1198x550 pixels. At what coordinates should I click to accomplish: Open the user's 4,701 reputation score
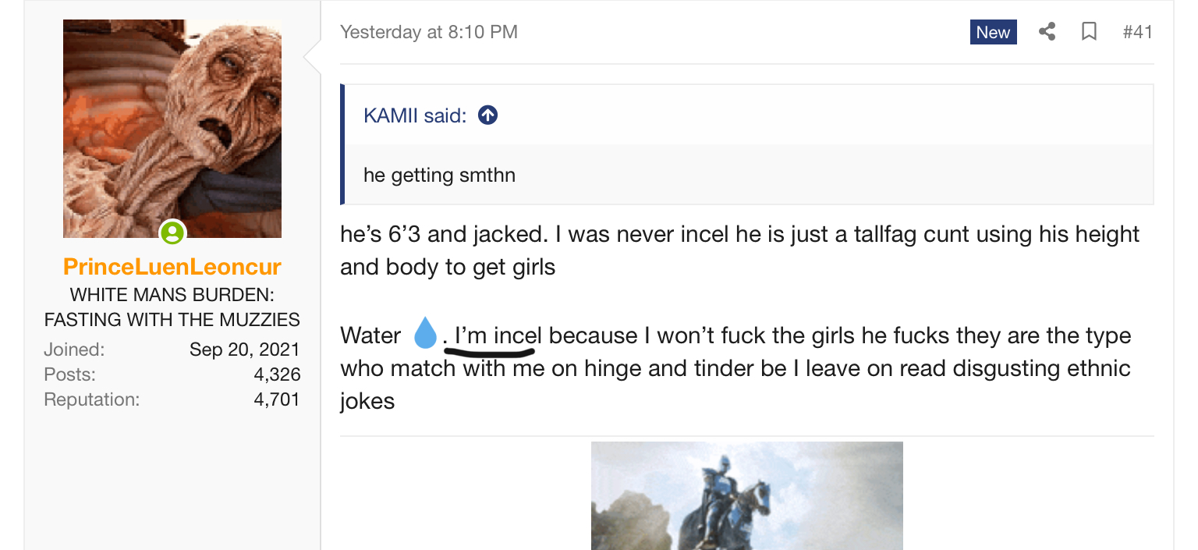277,400
